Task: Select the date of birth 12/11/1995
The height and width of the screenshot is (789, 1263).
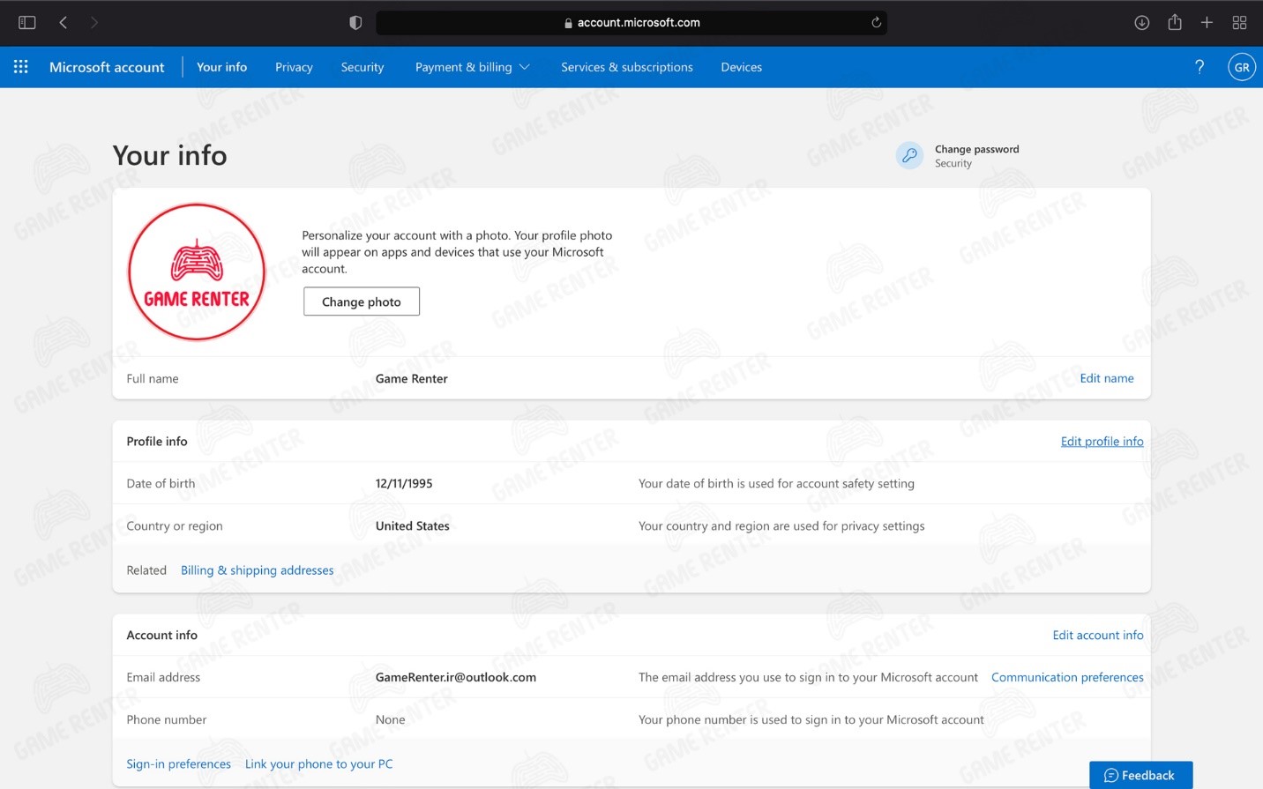Action: coord(404,483)
